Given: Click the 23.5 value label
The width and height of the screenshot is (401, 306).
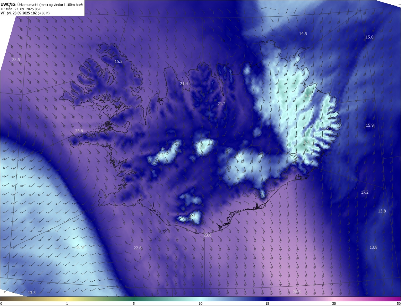Looking at the screenshot, I should coord(16,59).
